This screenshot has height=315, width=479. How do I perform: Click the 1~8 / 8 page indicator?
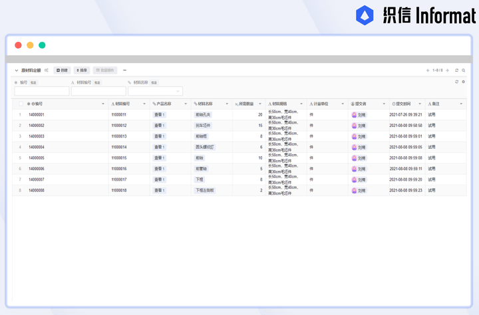tap(438, 70)
